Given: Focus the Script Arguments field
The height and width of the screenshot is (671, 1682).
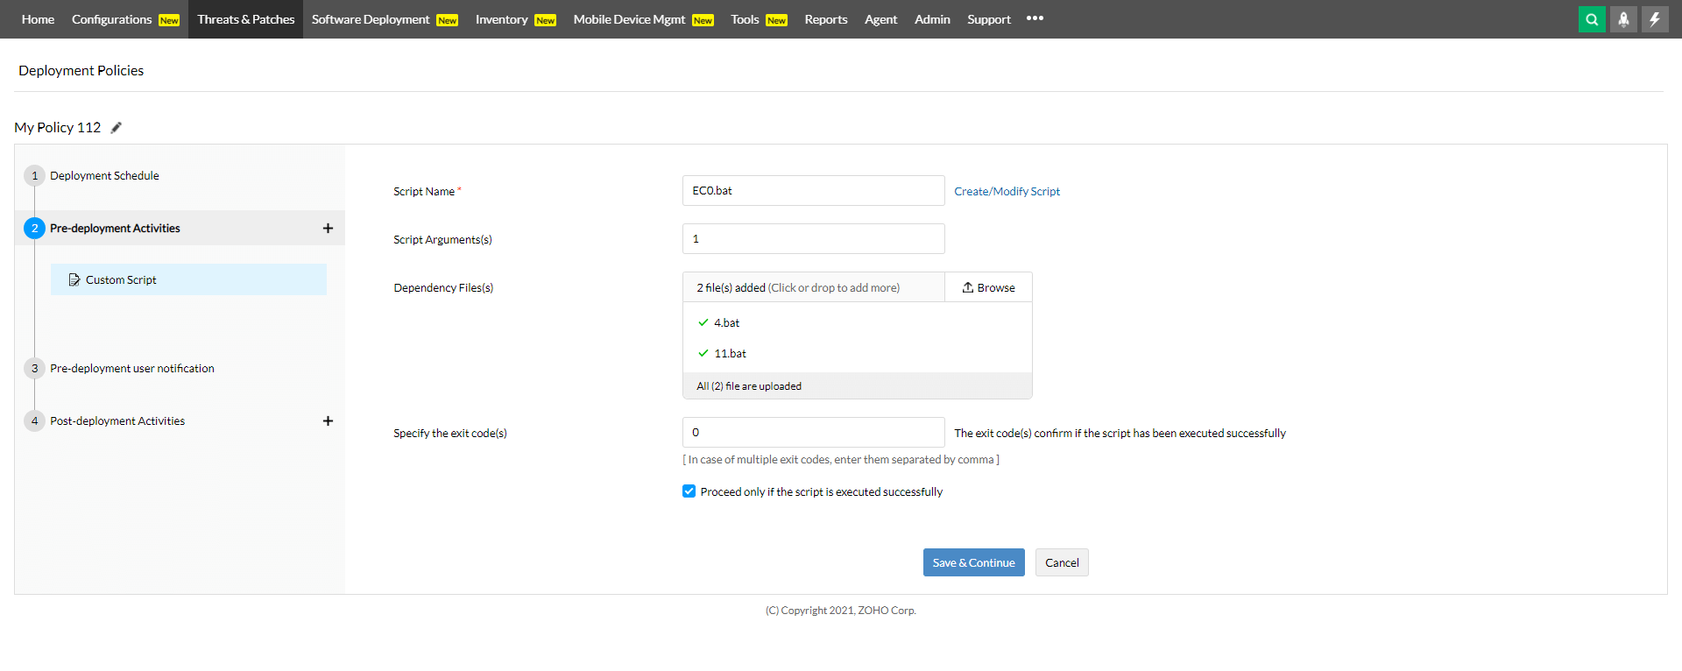Looking at the screenshot, I should pyautogui.click(x=813, y=239).
